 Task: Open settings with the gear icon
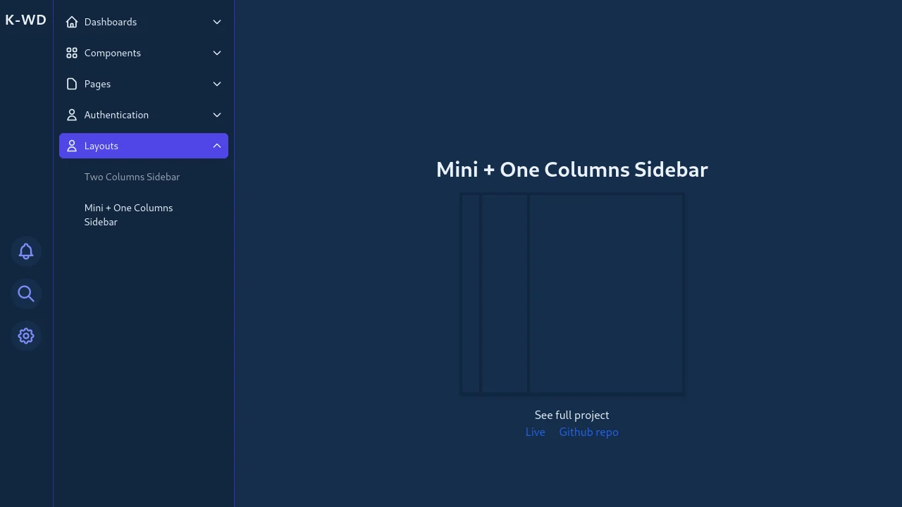point(25,336)
